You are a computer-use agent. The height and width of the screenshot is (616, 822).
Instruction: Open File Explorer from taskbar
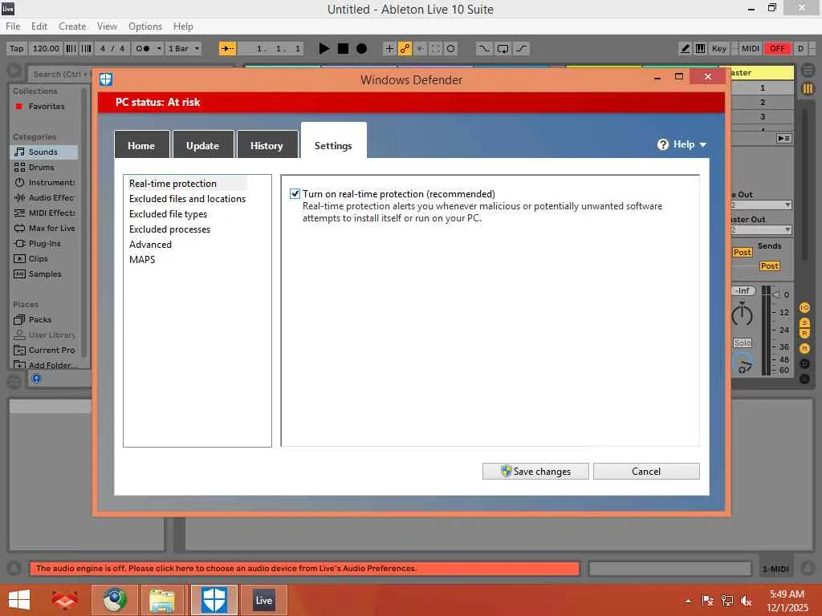(x=162, y=600)
